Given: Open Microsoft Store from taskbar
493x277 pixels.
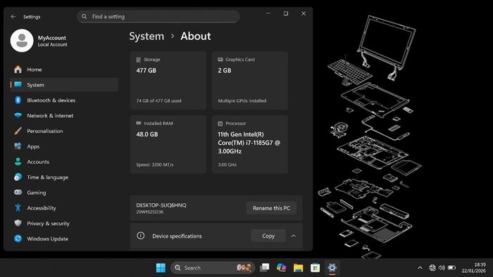Looking at the screenshot, I should 315,268.
